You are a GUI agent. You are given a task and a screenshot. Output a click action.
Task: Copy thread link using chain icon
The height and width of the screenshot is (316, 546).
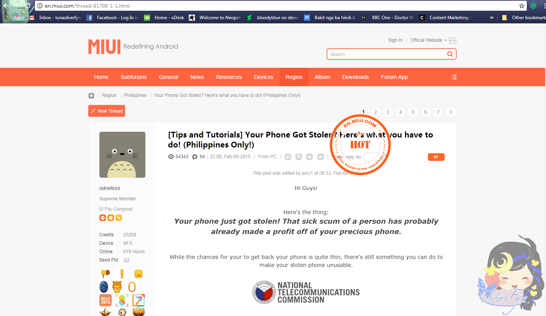288,157
